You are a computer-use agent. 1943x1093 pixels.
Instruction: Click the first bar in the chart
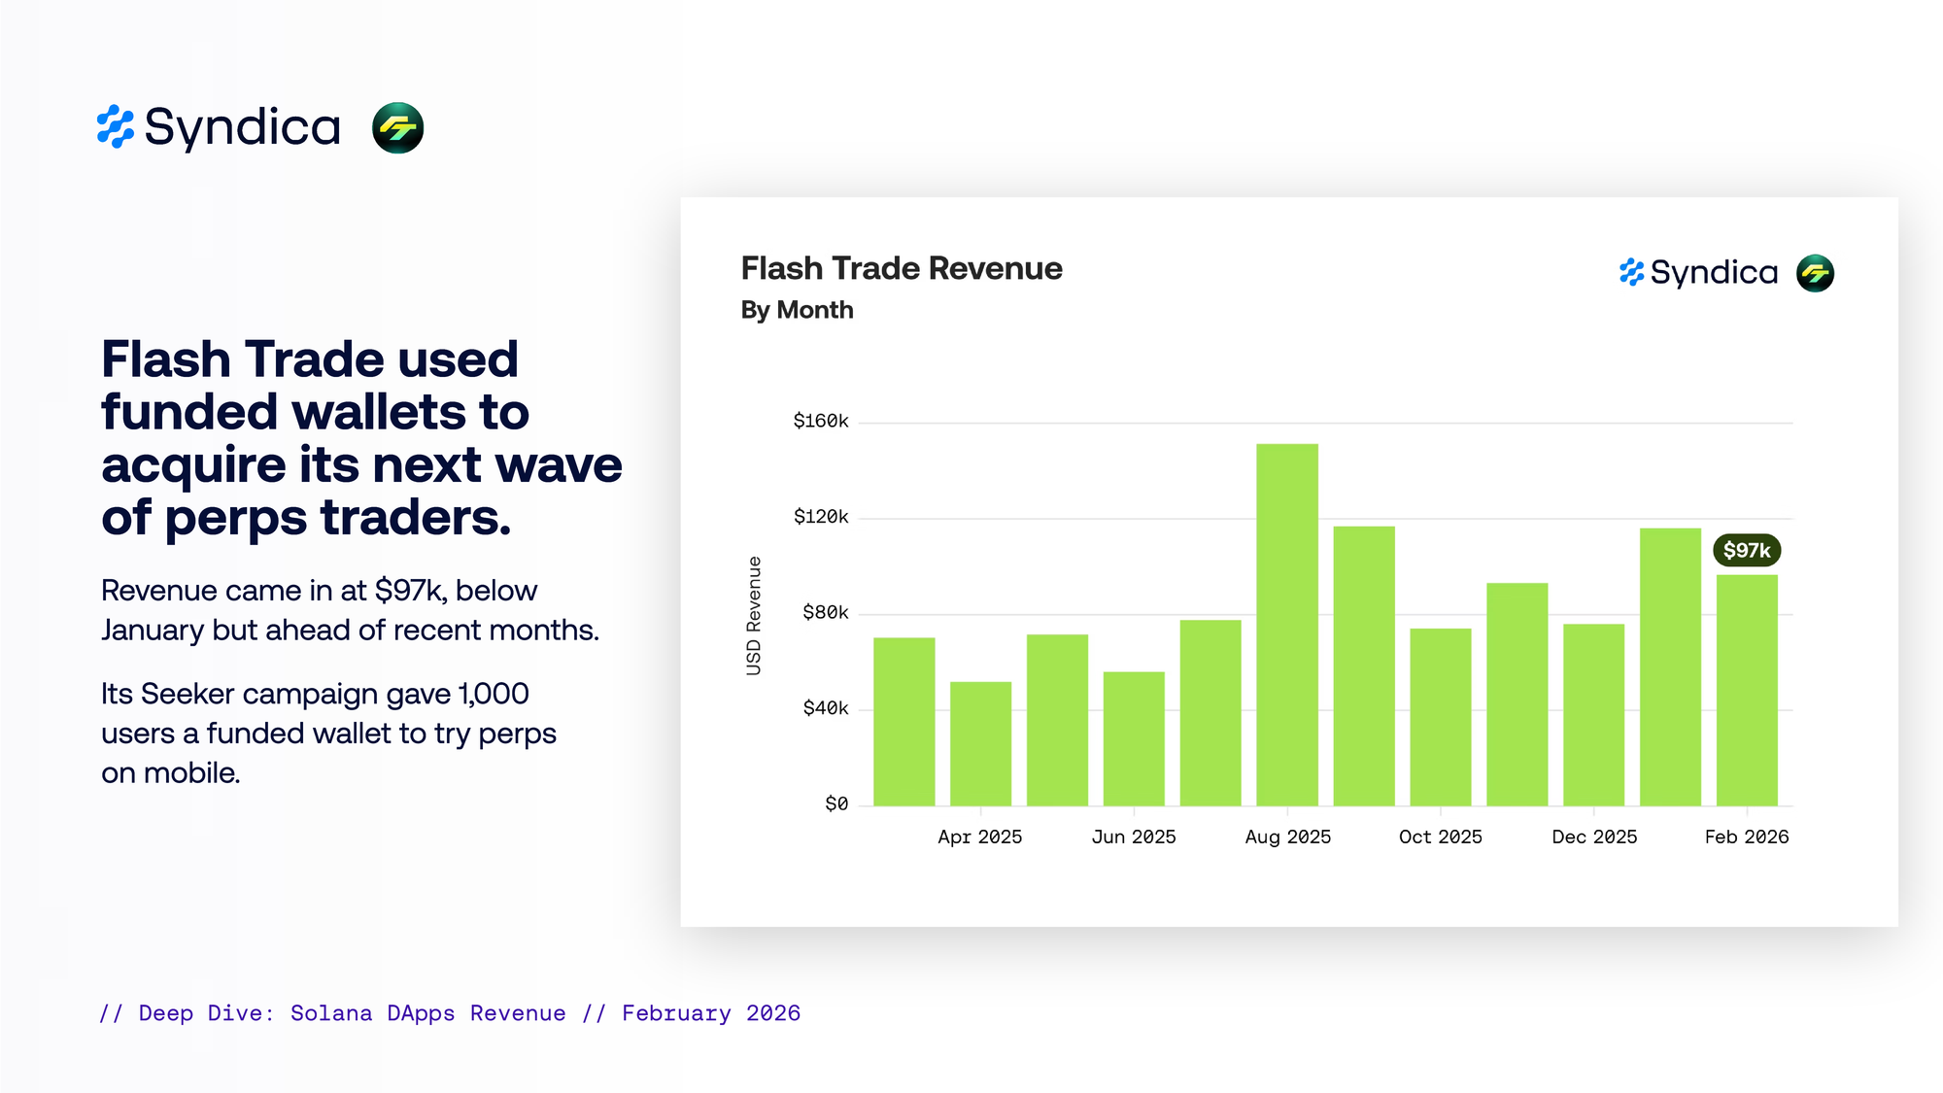pos(903,721)
